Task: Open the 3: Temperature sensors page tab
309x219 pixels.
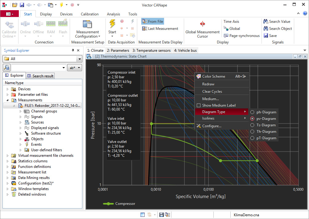Action: (151, 51)
